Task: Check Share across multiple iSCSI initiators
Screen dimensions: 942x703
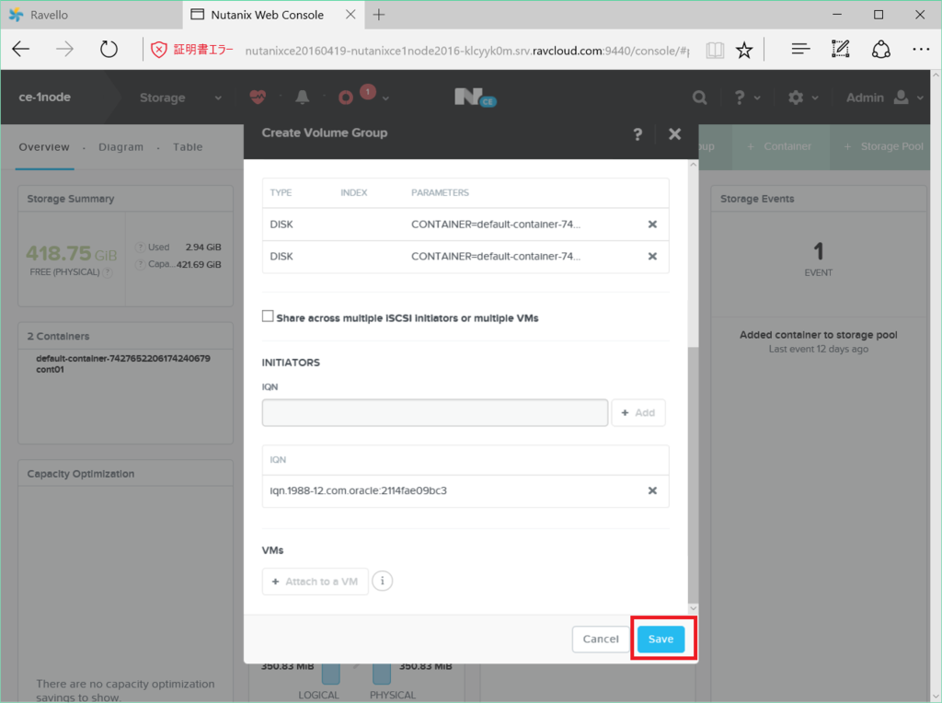Action: click(268, 316)
